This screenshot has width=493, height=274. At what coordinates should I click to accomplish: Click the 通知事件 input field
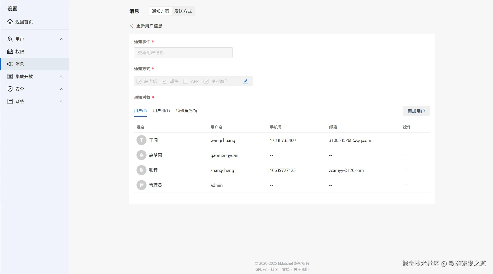point(183,52)
